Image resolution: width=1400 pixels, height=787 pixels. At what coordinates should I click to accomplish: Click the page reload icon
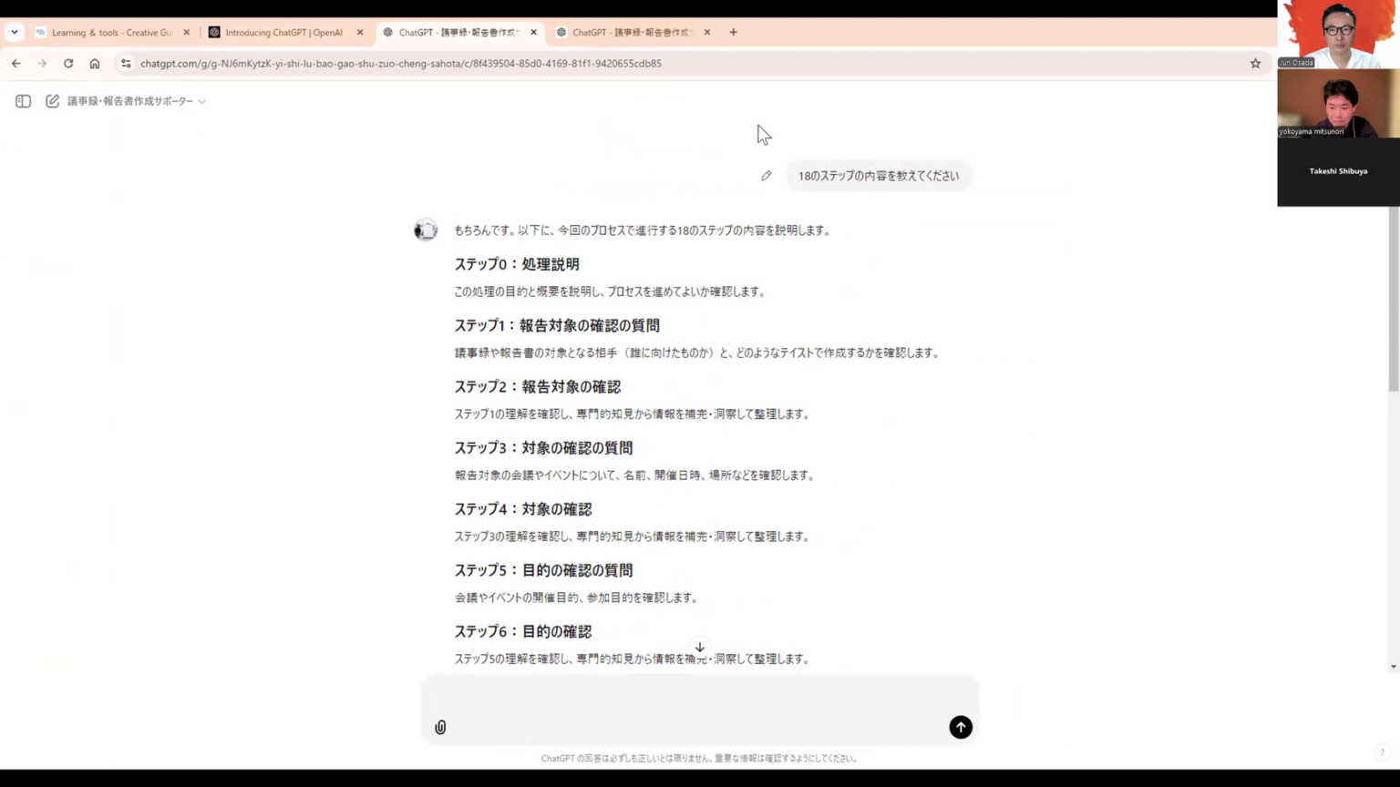click(68, 63)
